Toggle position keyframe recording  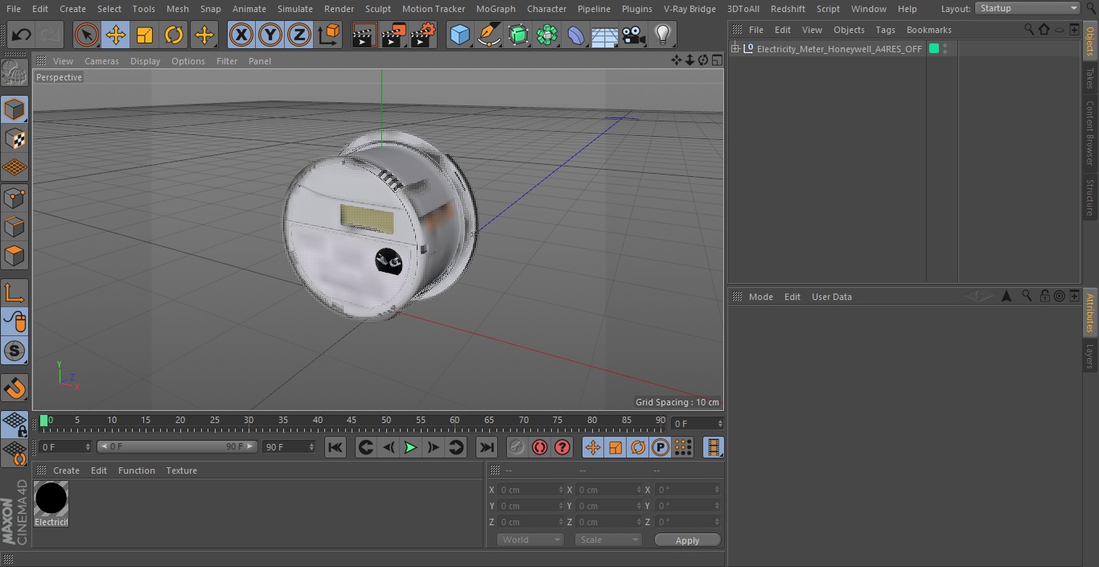(x=592, y=447)
